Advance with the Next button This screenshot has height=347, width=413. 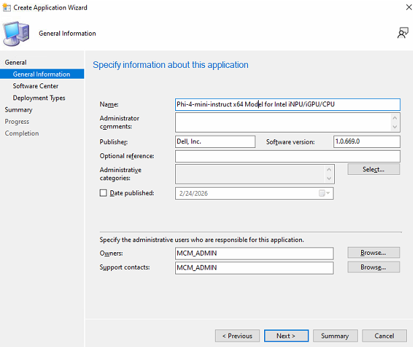pos(286,336)
